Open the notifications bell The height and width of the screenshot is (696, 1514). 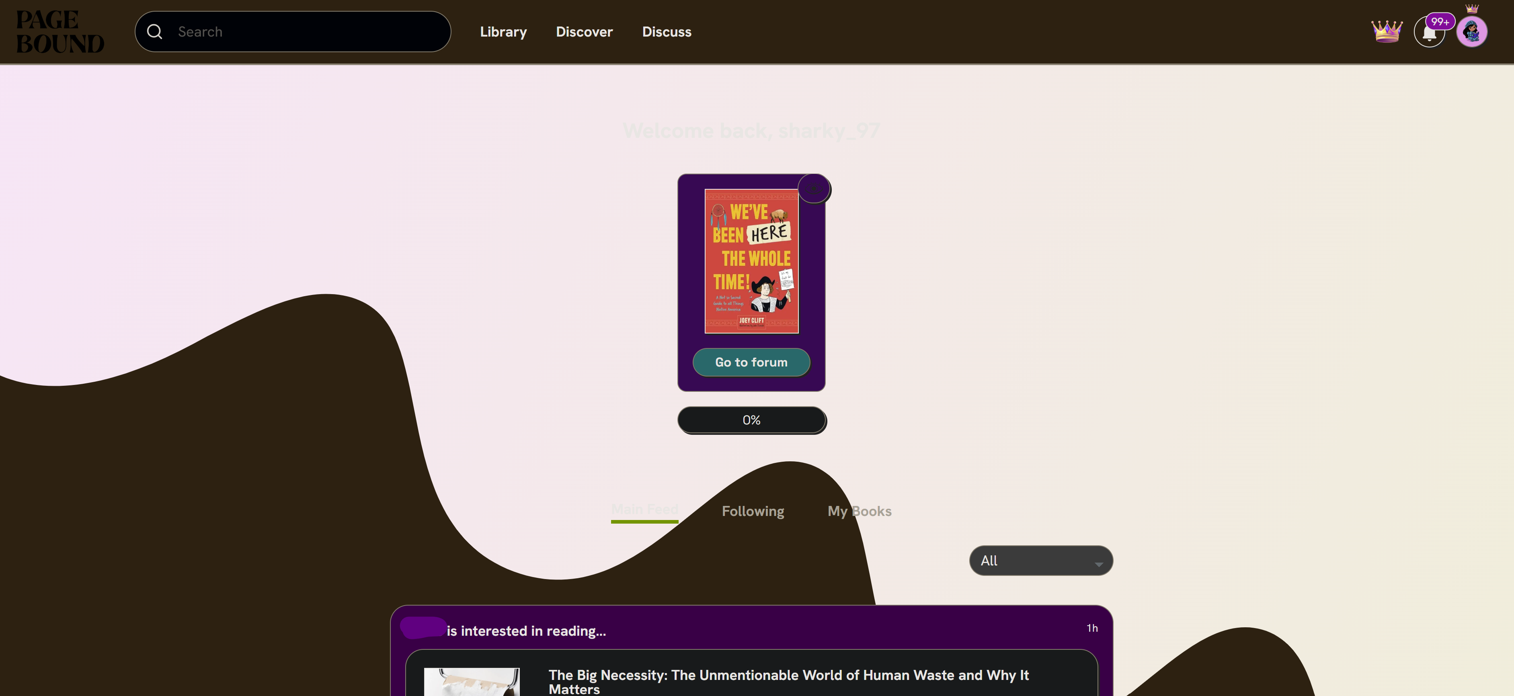(x=1429, y=32)
